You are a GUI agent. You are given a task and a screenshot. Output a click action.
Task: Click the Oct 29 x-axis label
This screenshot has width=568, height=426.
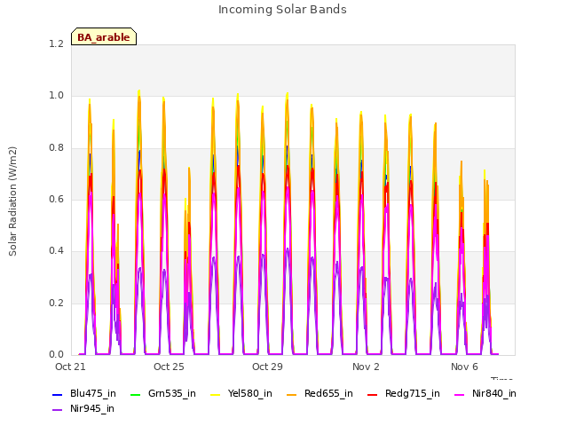point(267,367)
